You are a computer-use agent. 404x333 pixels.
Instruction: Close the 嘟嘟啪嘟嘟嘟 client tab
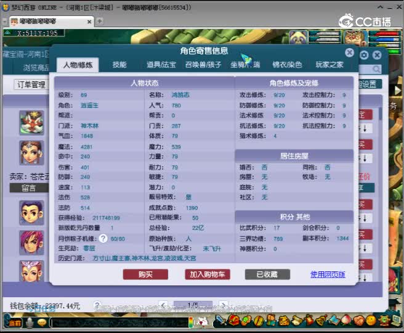tap(89, 22)
